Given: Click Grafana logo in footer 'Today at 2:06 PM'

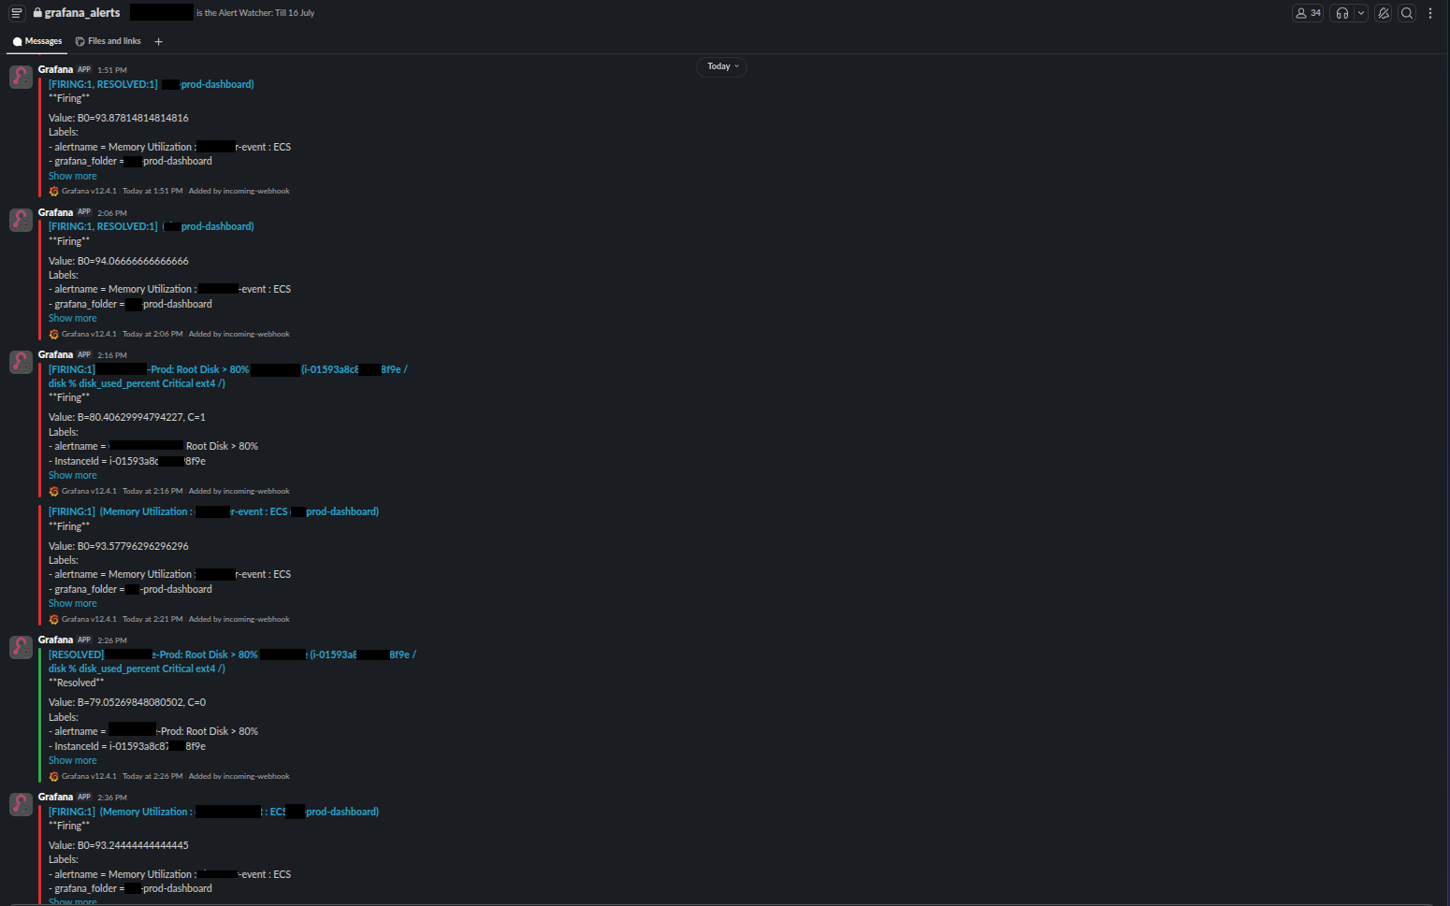Looking at the screenshot, I should (54, 334).
